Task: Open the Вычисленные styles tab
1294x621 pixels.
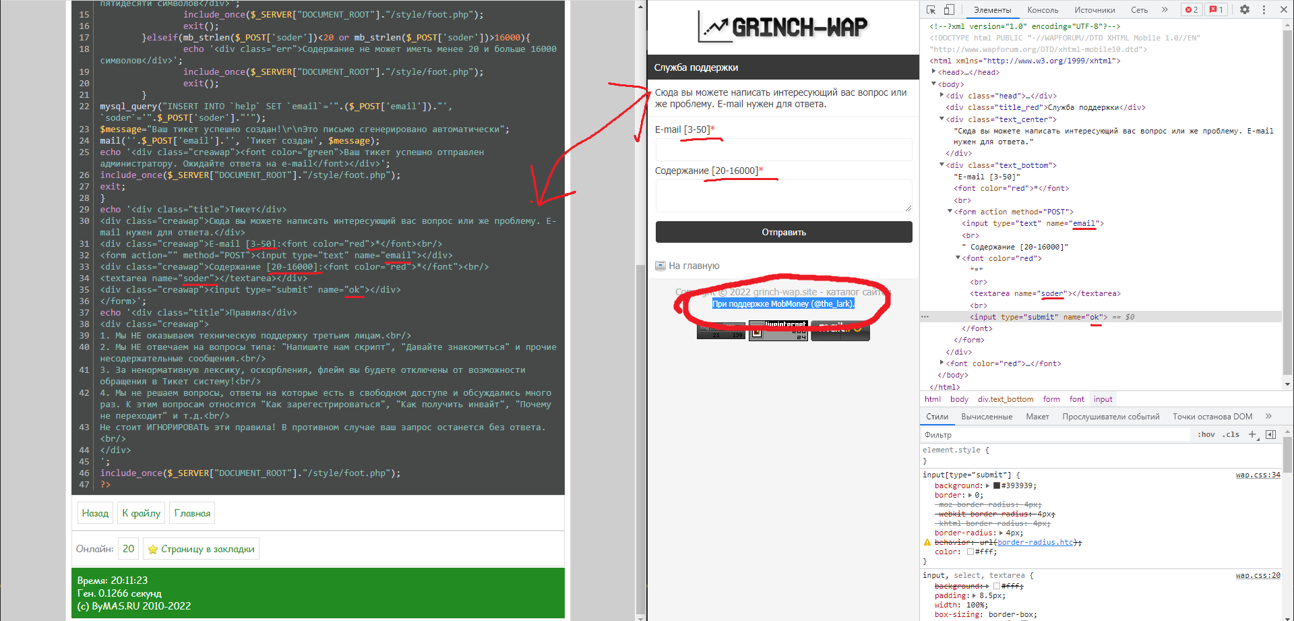Action: pos(987,417)
